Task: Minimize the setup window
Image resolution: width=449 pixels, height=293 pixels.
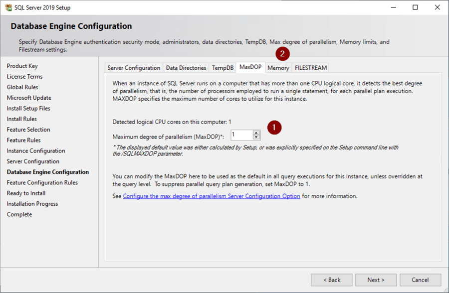Action: click(x=392, y=7)
